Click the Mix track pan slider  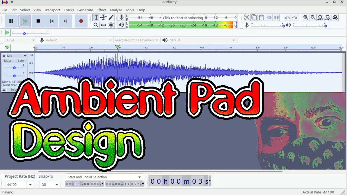point(14,75)
